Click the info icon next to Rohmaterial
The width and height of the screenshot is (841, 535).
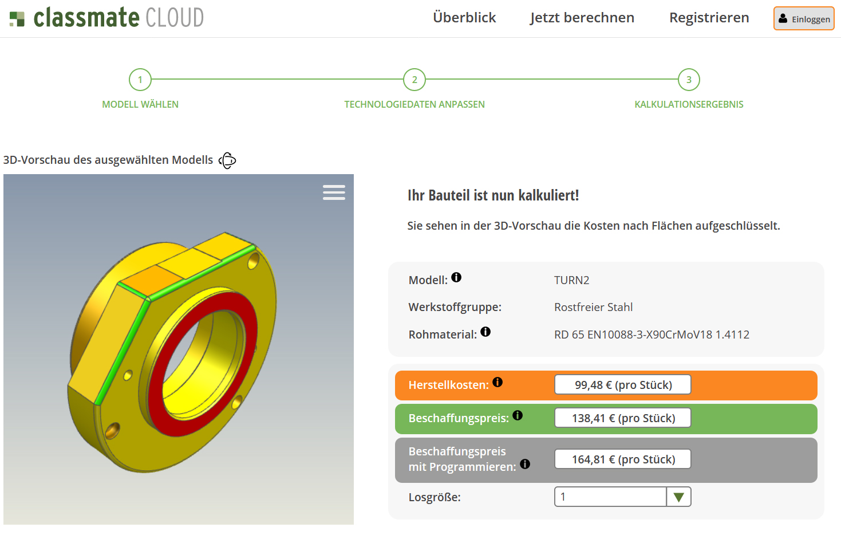point(485,331)
